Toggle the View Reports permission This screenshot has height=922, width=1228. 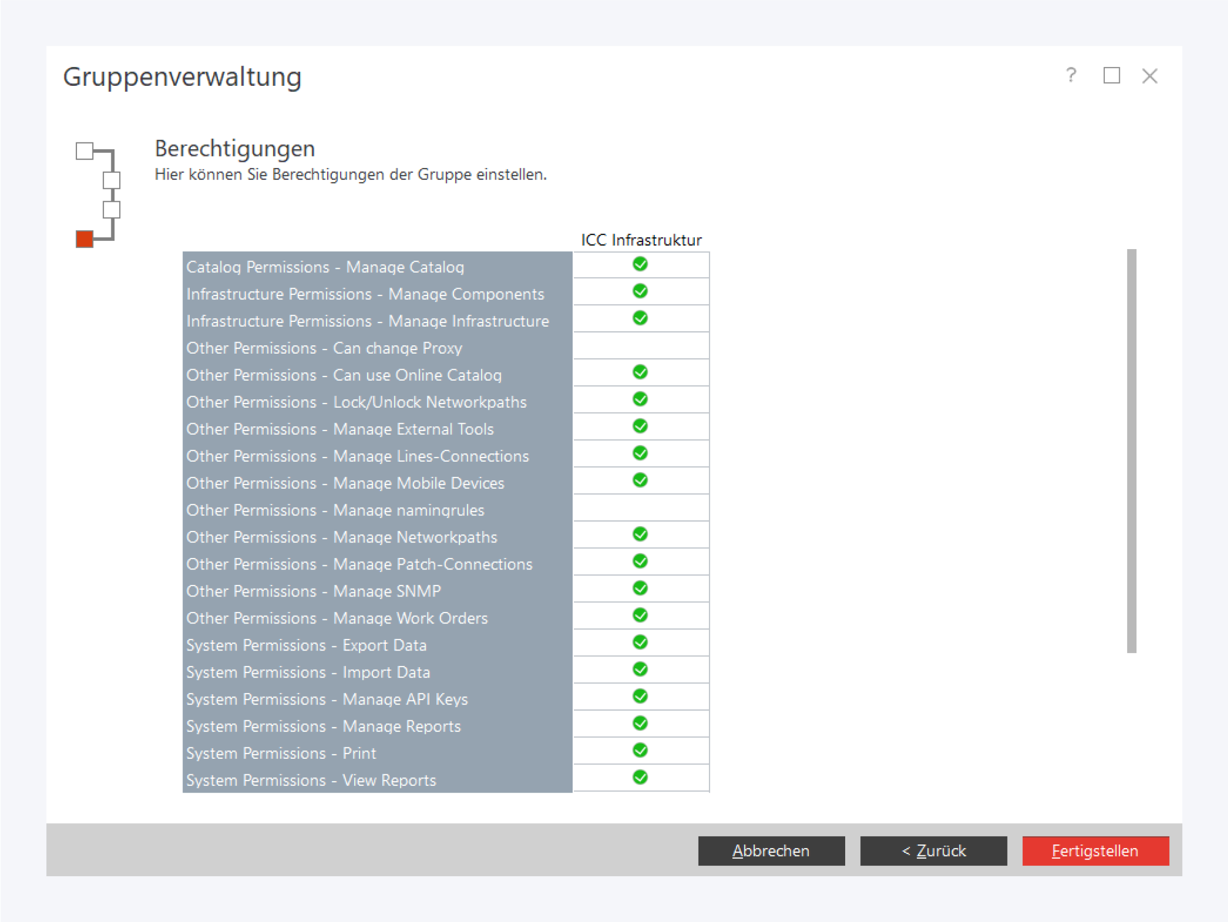640,777
